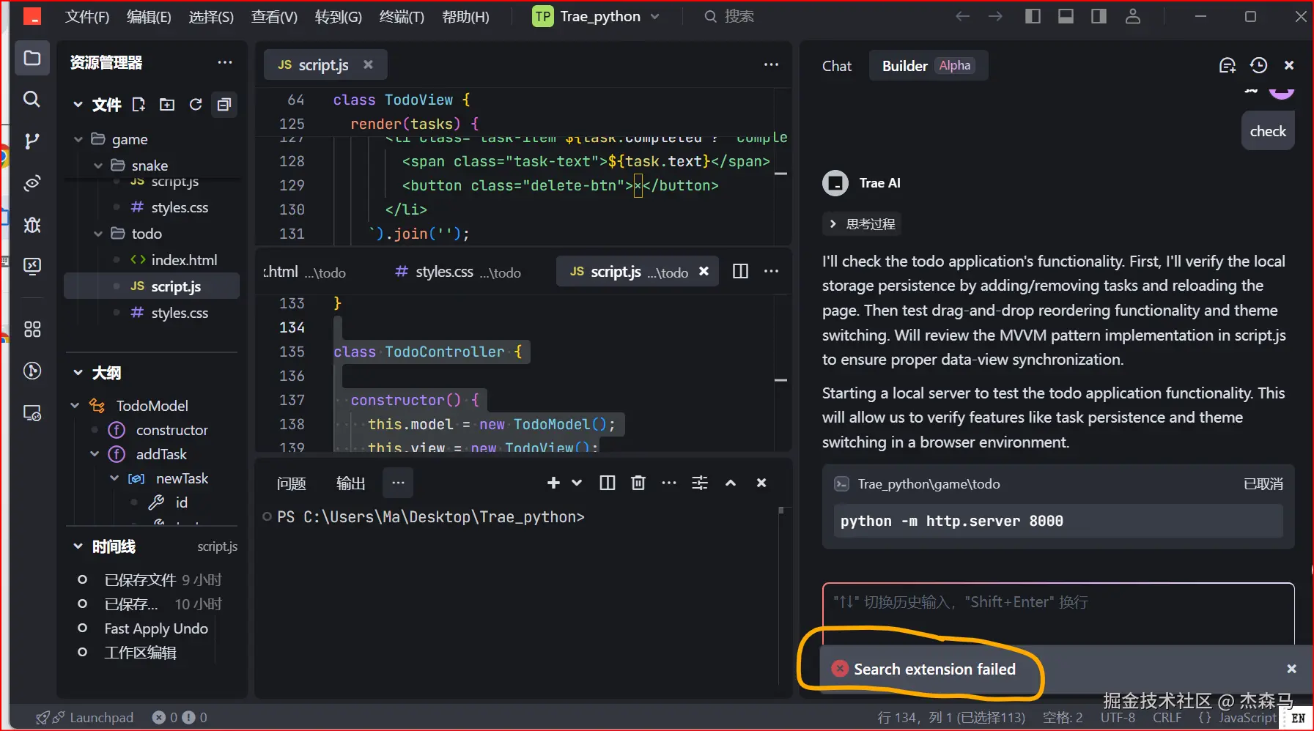The width and height of the screenshot is (1314, 731).
Task: Toggle the secondary sidebar layout button
Action: (x=1099, y=16)
